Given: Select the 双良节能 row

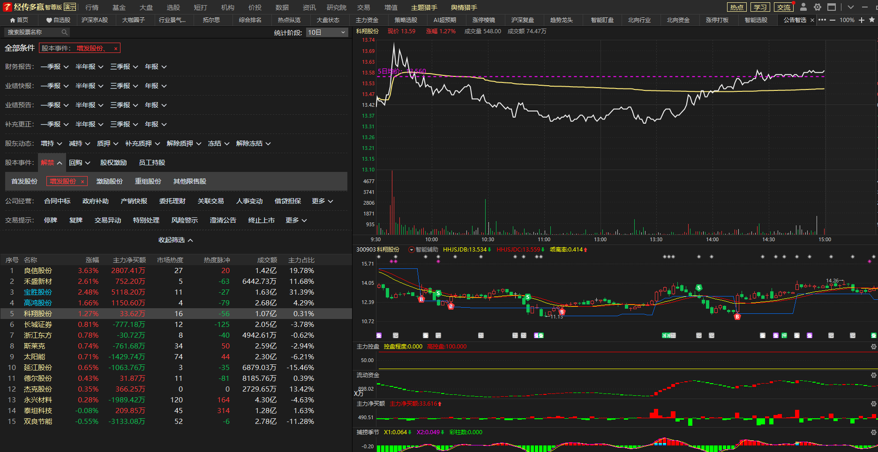Looking at the screenshot, I should tap(176, 422).
